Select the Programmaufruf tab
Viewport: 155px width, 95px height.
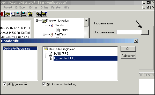(x=104, y=23)
